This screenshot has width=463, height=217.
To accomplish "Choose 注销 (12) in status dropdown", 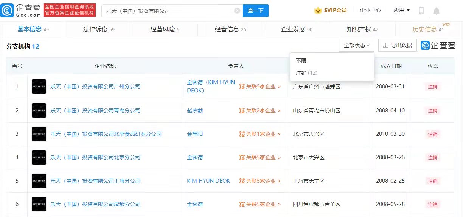I will [x=306, y=73].
